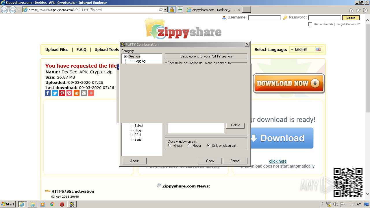
Task: Click the yellow Login button
Action: pyautogui.click(x=351, y=18)
